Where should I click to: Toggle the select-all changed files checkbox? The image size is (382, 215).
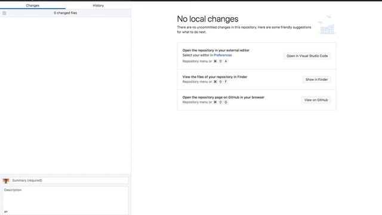4,13
